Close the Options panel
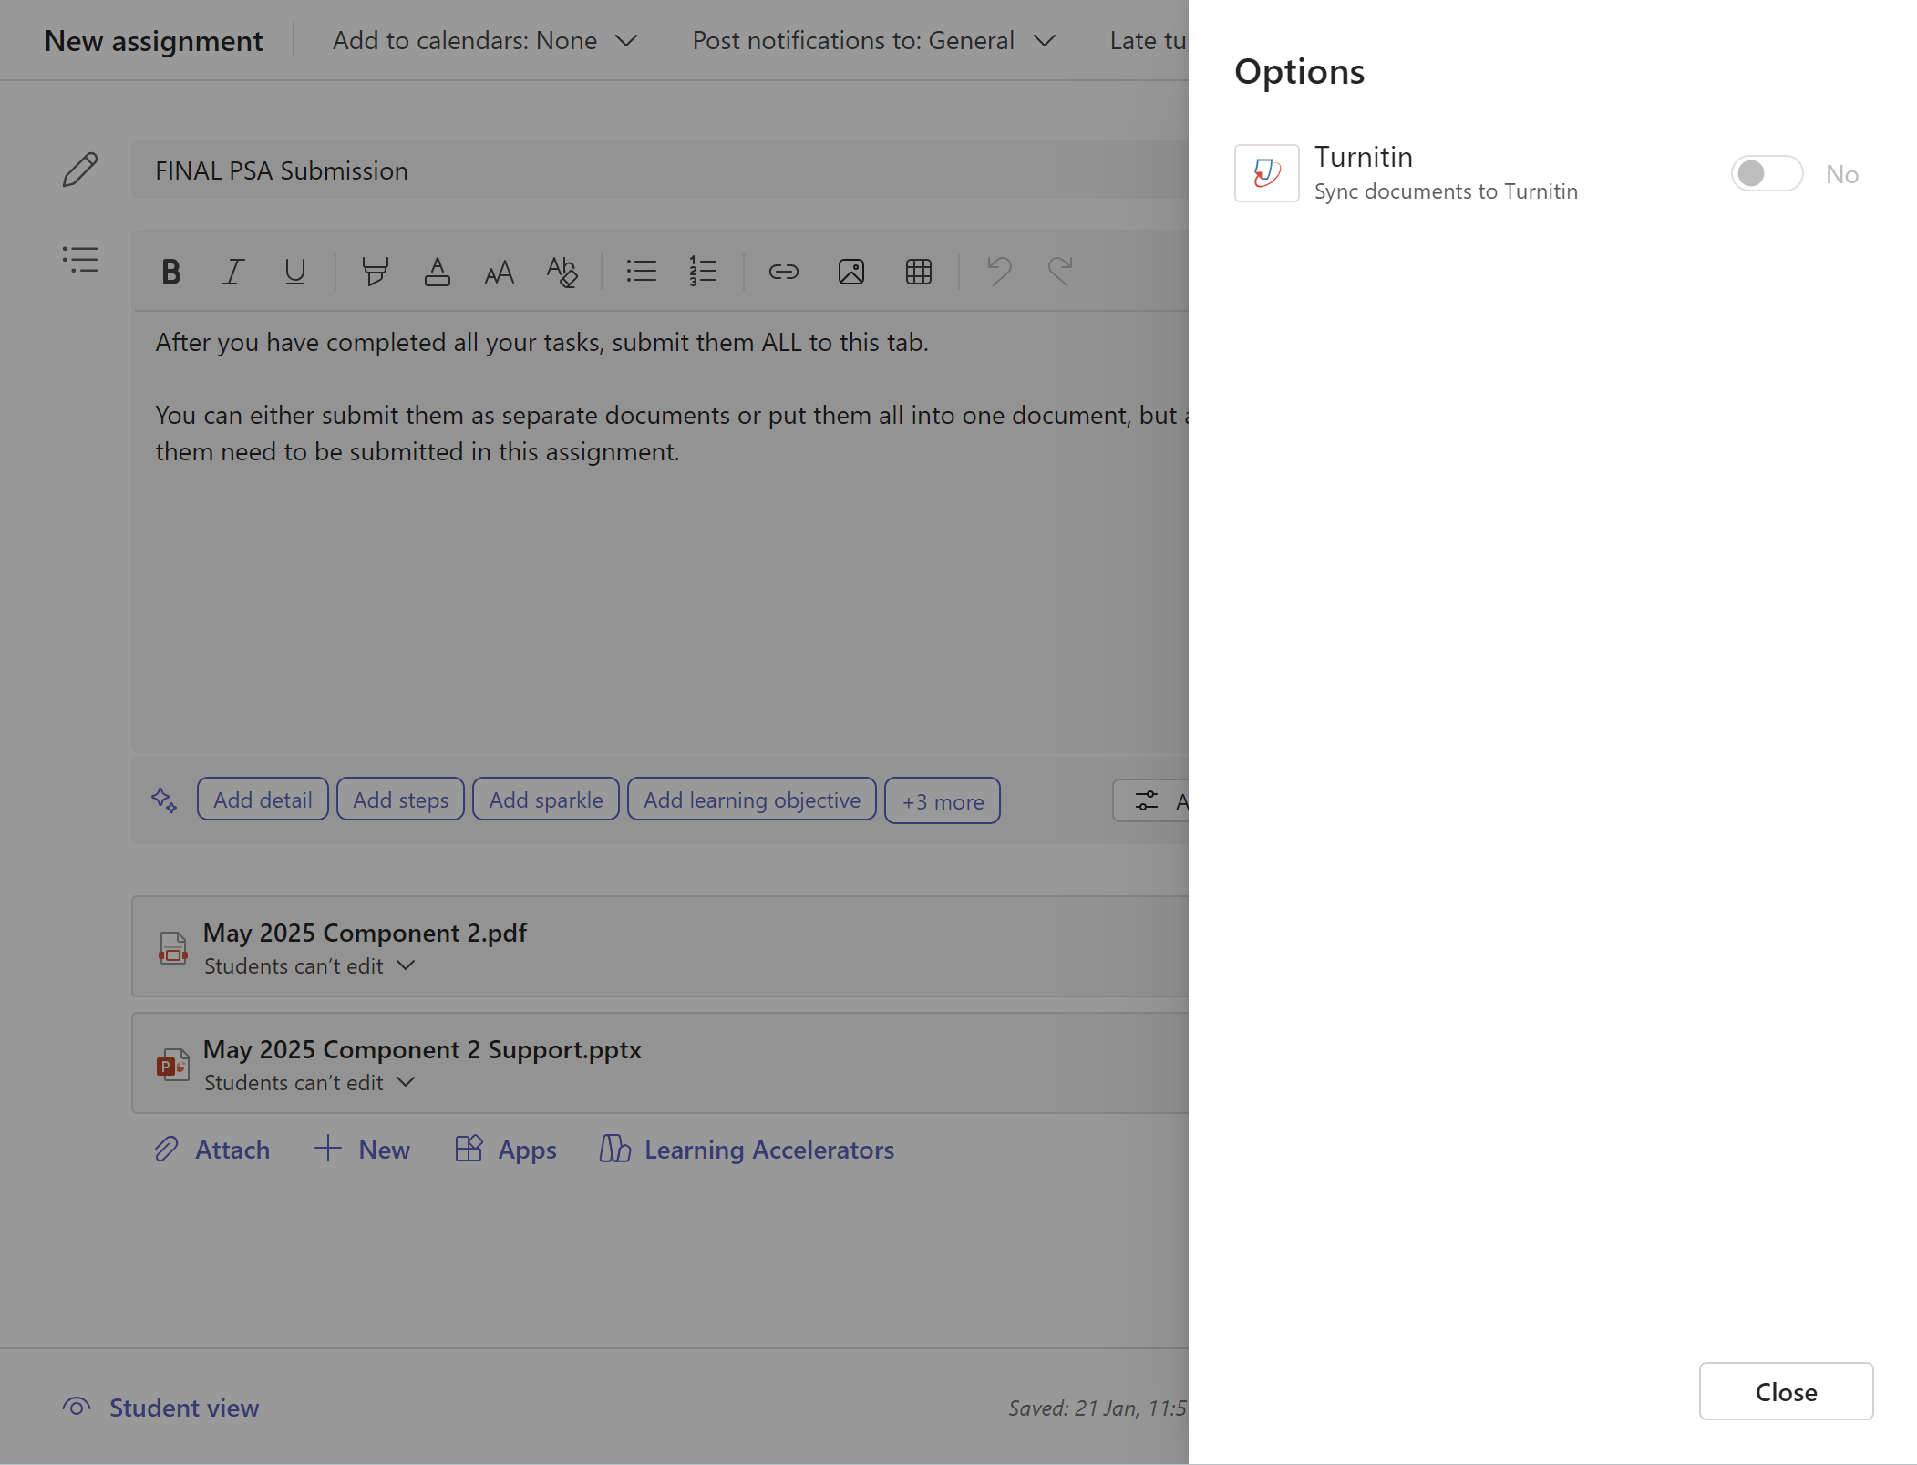1917x1465 pixels. 1786,1392
